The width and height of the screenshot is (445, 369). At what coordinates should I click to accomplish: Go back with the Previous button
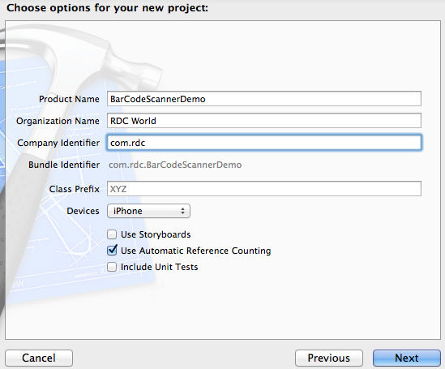329,358
